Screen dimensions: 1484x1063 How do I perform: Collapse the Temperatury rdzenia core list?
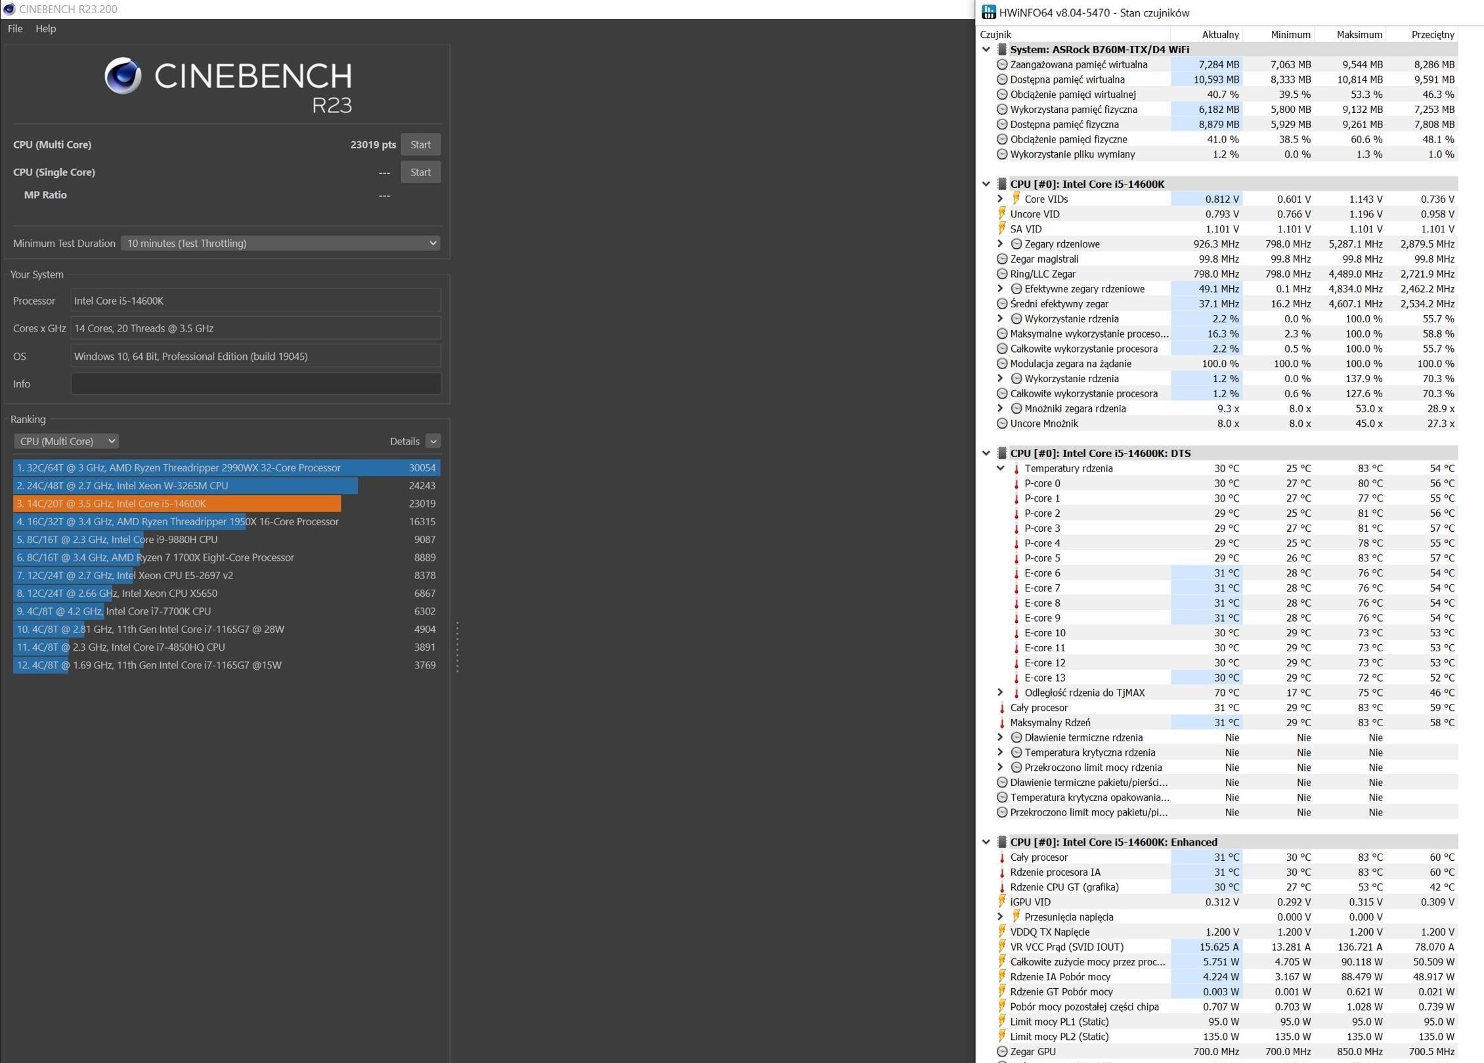pos(1000,468)
